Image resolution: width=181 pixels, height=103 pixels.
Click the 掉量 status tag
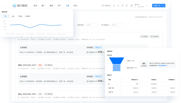click(x=40, y=65)
